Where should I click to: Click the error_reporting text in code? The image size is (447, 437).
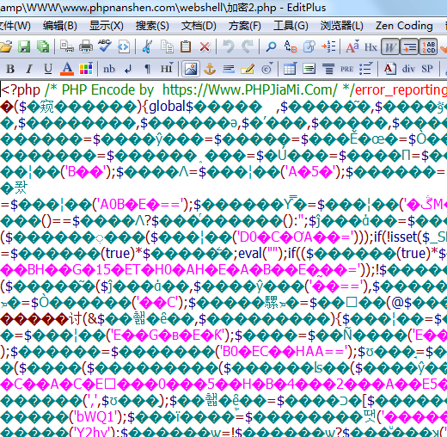(x=401, y=90)
